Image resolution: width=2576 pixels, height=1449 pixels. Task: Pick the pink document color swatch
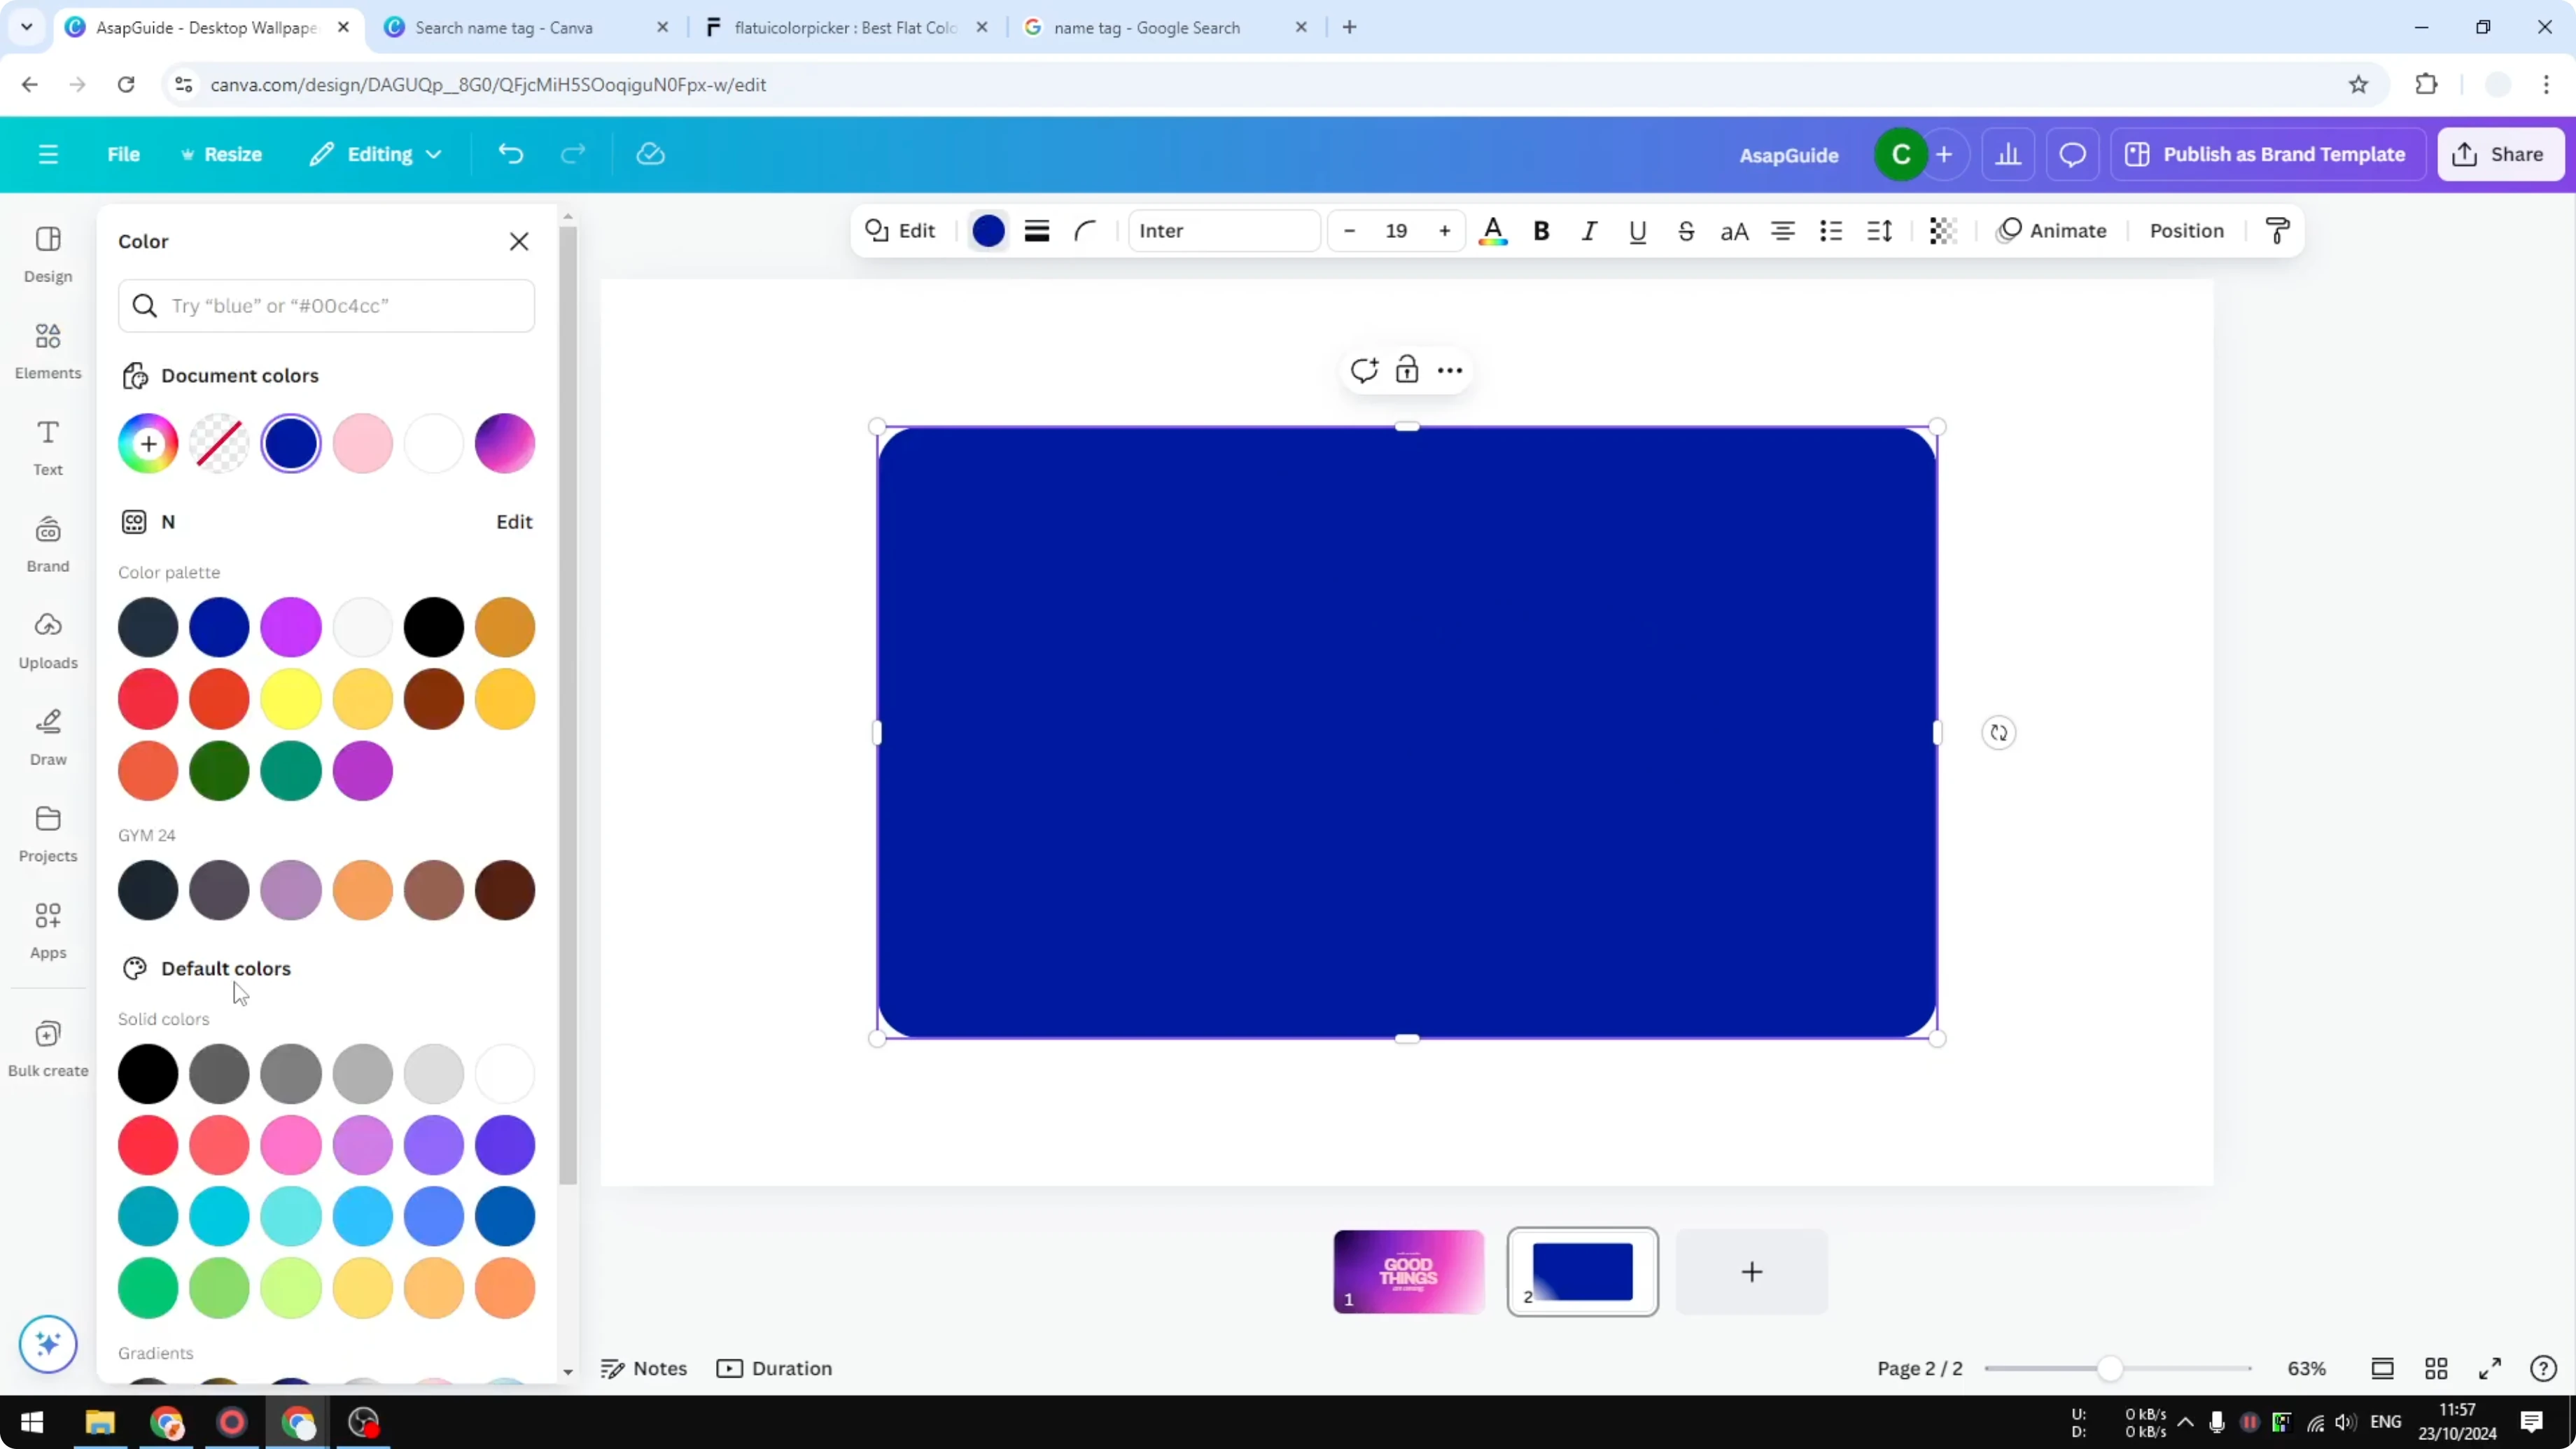[363, 443]
